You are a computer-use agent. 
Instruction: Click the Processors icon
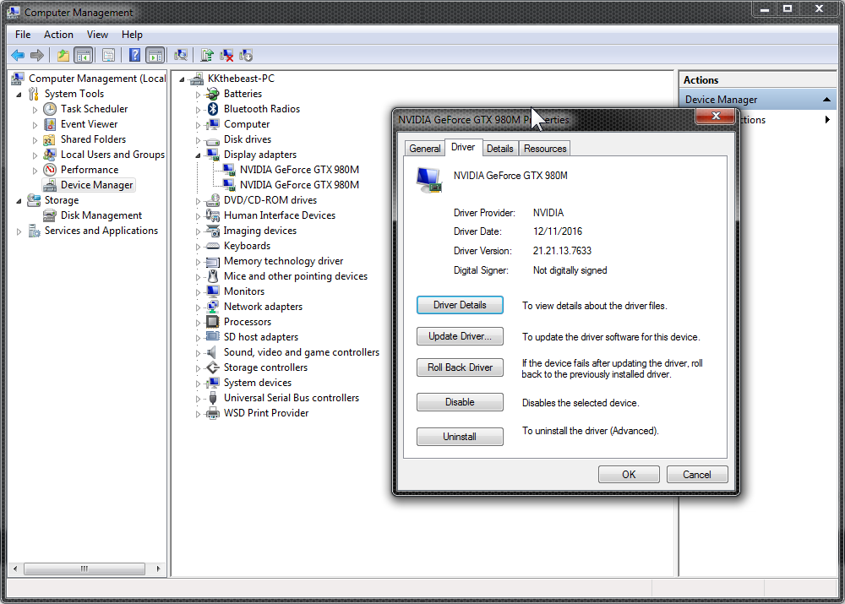tap(213, 322)
